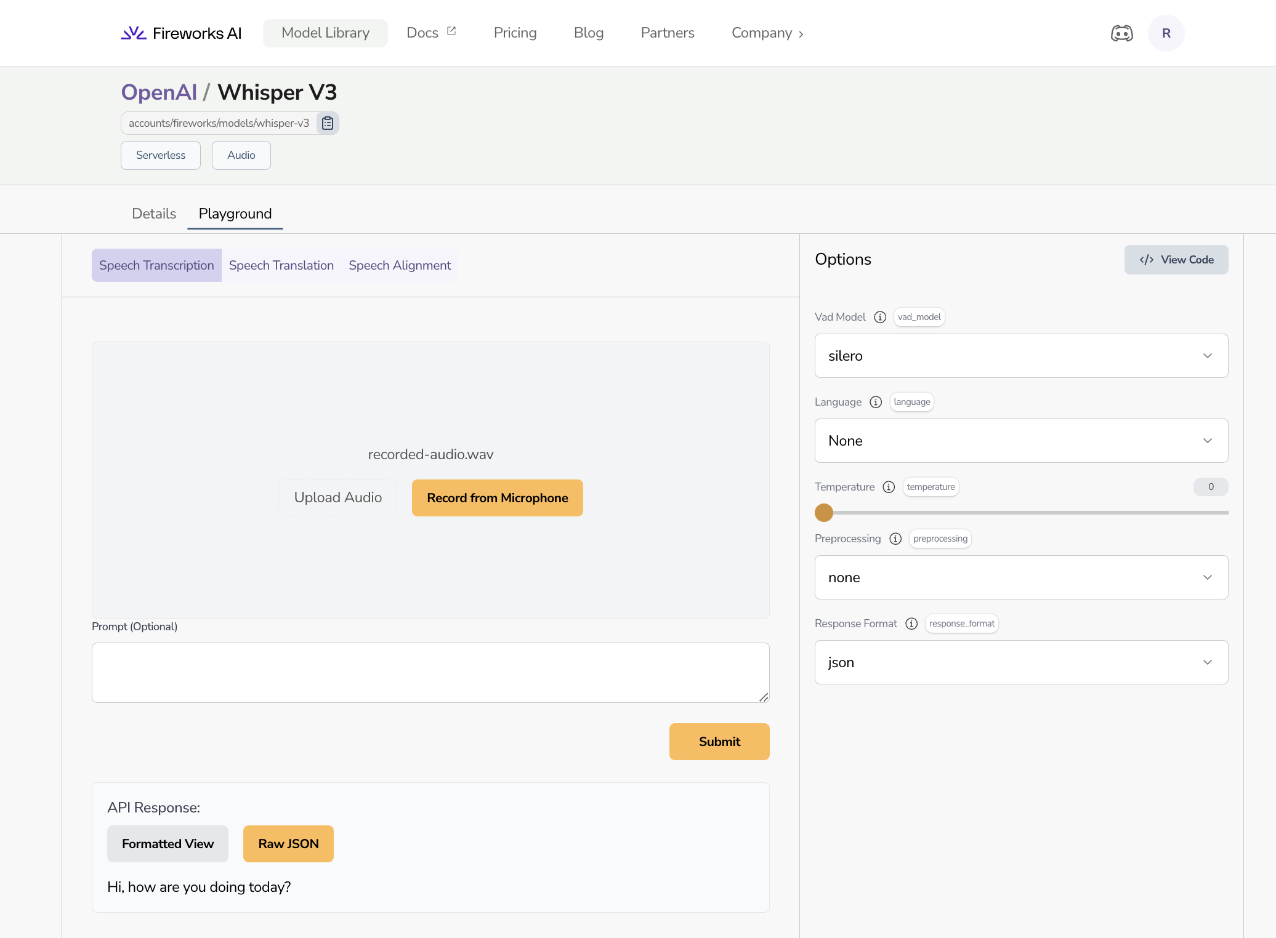Click the response_format parameter badge

click(961, 623)
